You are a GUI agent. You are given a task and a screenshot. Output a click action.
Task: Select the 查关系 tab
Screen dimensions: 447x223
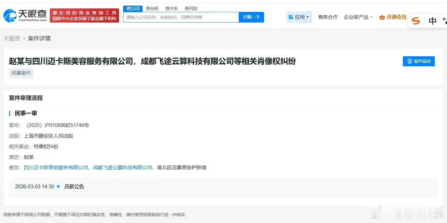tap(171, 8)
